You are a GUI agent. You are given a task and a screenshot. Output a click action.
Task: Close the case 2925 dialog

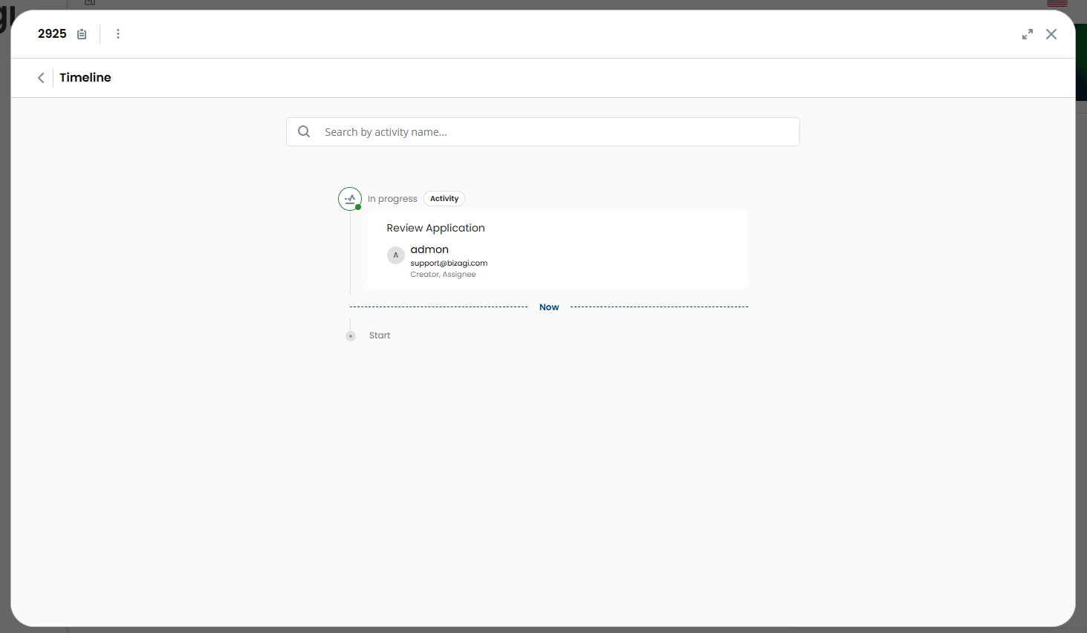(x=1051, y=34)
